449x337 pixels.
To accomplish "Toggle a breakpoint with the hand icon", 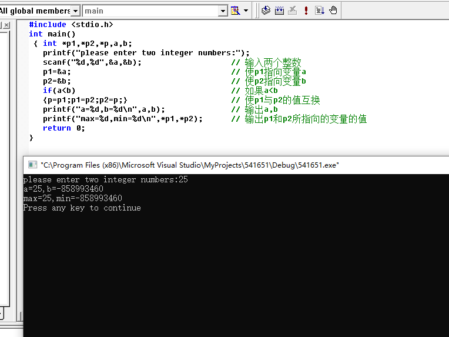I will click(x=333, y=11).
